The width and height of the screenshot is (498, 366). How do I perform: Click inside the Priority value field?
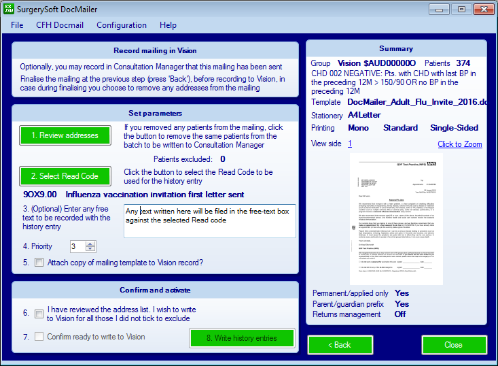tap(78, 246)
